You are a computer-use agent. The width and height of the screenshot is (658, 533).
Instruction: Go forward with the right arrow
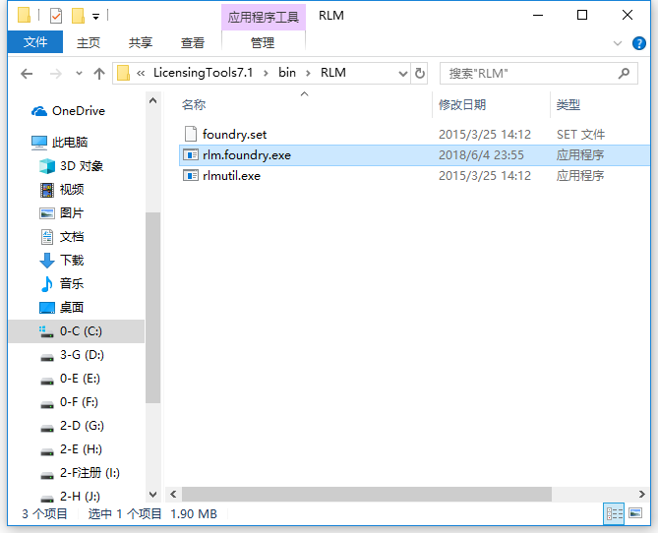pyautogui.click(x=55, y=74)
